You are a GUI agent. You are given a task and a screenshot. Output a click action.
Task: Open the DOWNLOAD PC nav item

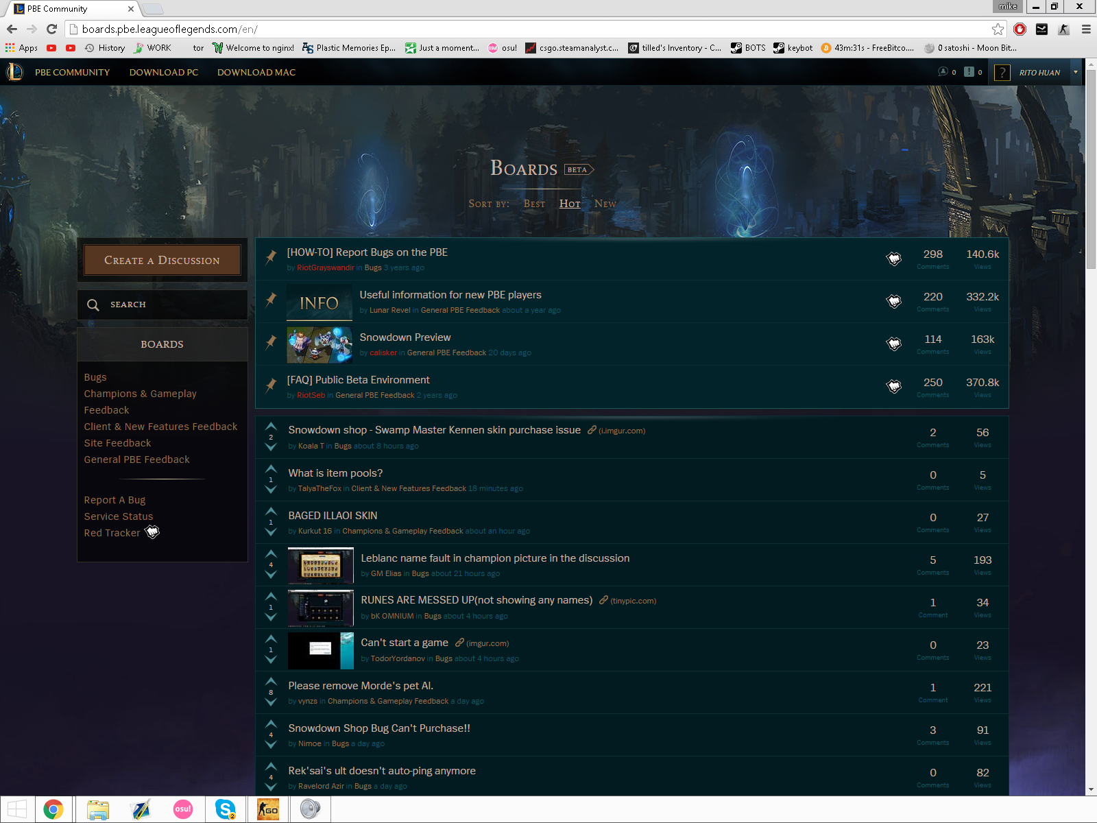point(163,72)
